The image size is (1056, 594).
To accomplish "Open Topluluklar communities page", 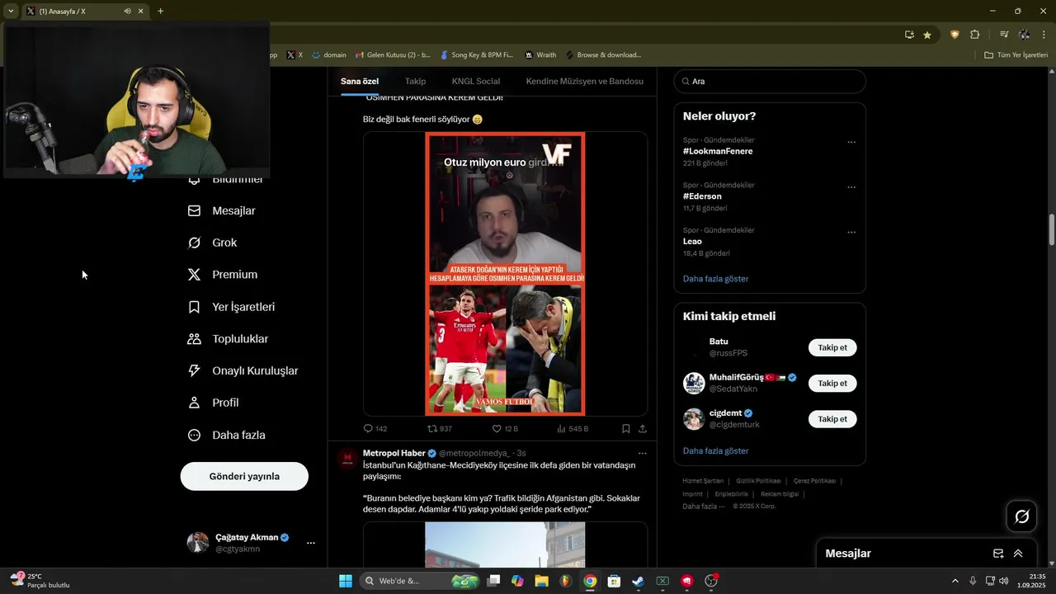I will [228, 339].
